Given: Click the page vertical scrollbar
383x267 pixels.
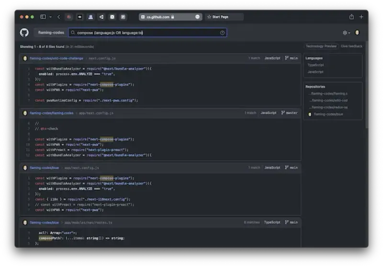Looking at the screenshot, I should [367, 84].
